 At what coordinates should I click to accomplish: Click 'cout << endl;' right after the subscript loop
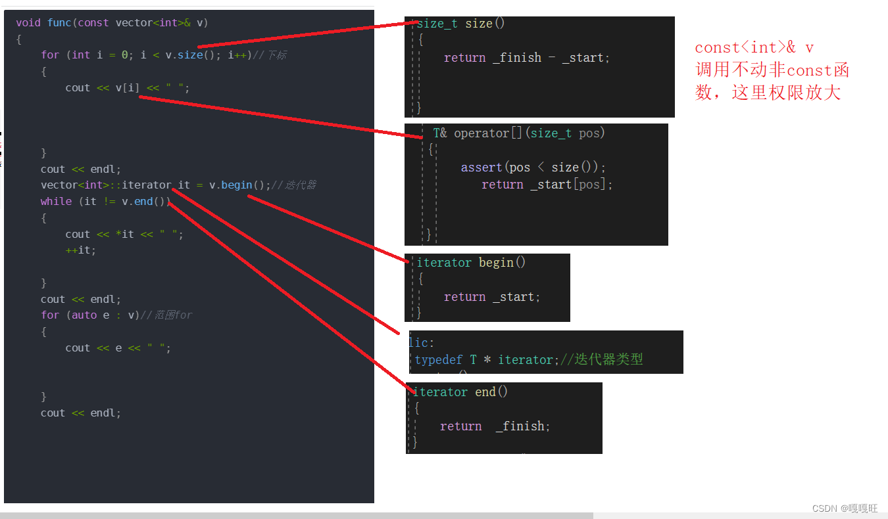tap(81, 169)
